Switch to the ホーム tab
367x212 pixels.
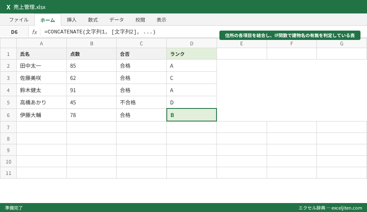pyautogui.click(x=48, y=20)
